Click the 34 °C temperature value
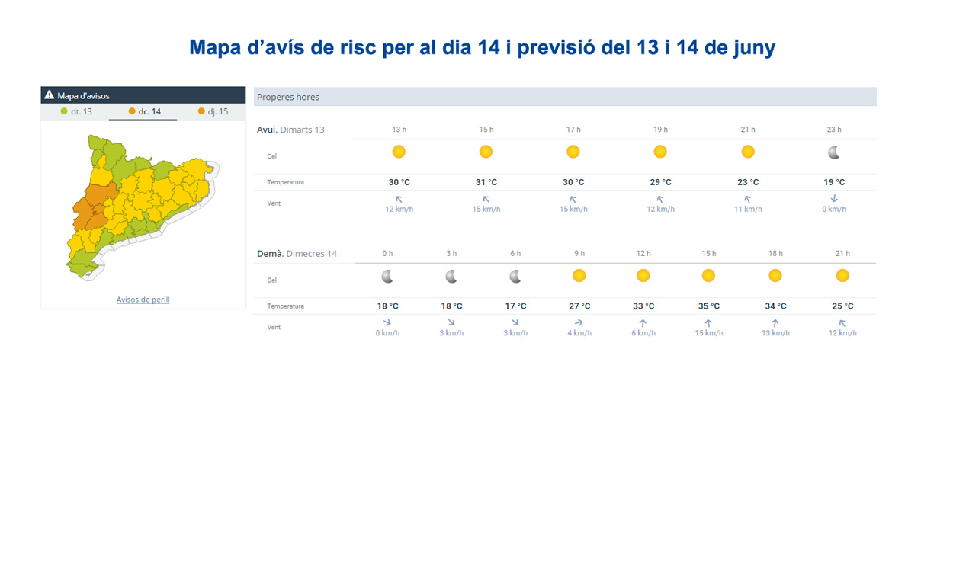 point(775,306)
